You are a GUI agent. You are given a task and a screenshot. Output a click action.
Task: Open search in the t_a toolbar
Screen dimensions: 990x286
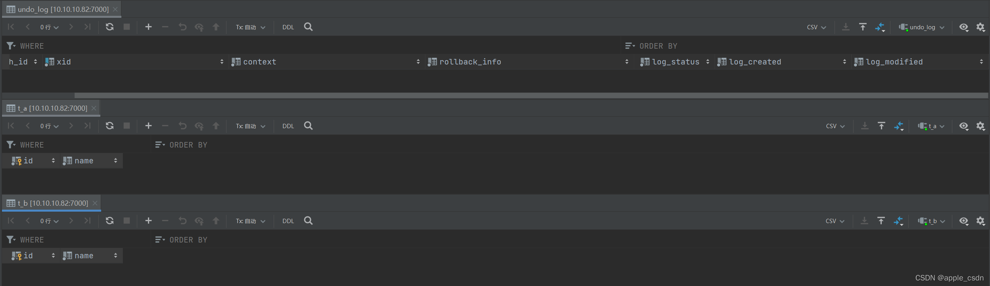(308, 126)
